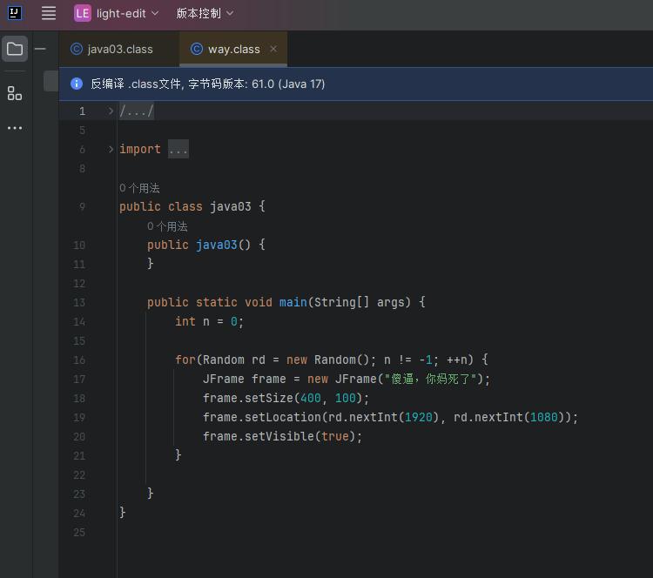Image resolution: width=653 pixels, height=578 pixels.
Task: Click the 0个用法 hint above java03() constructor
Action: point(167,226)
